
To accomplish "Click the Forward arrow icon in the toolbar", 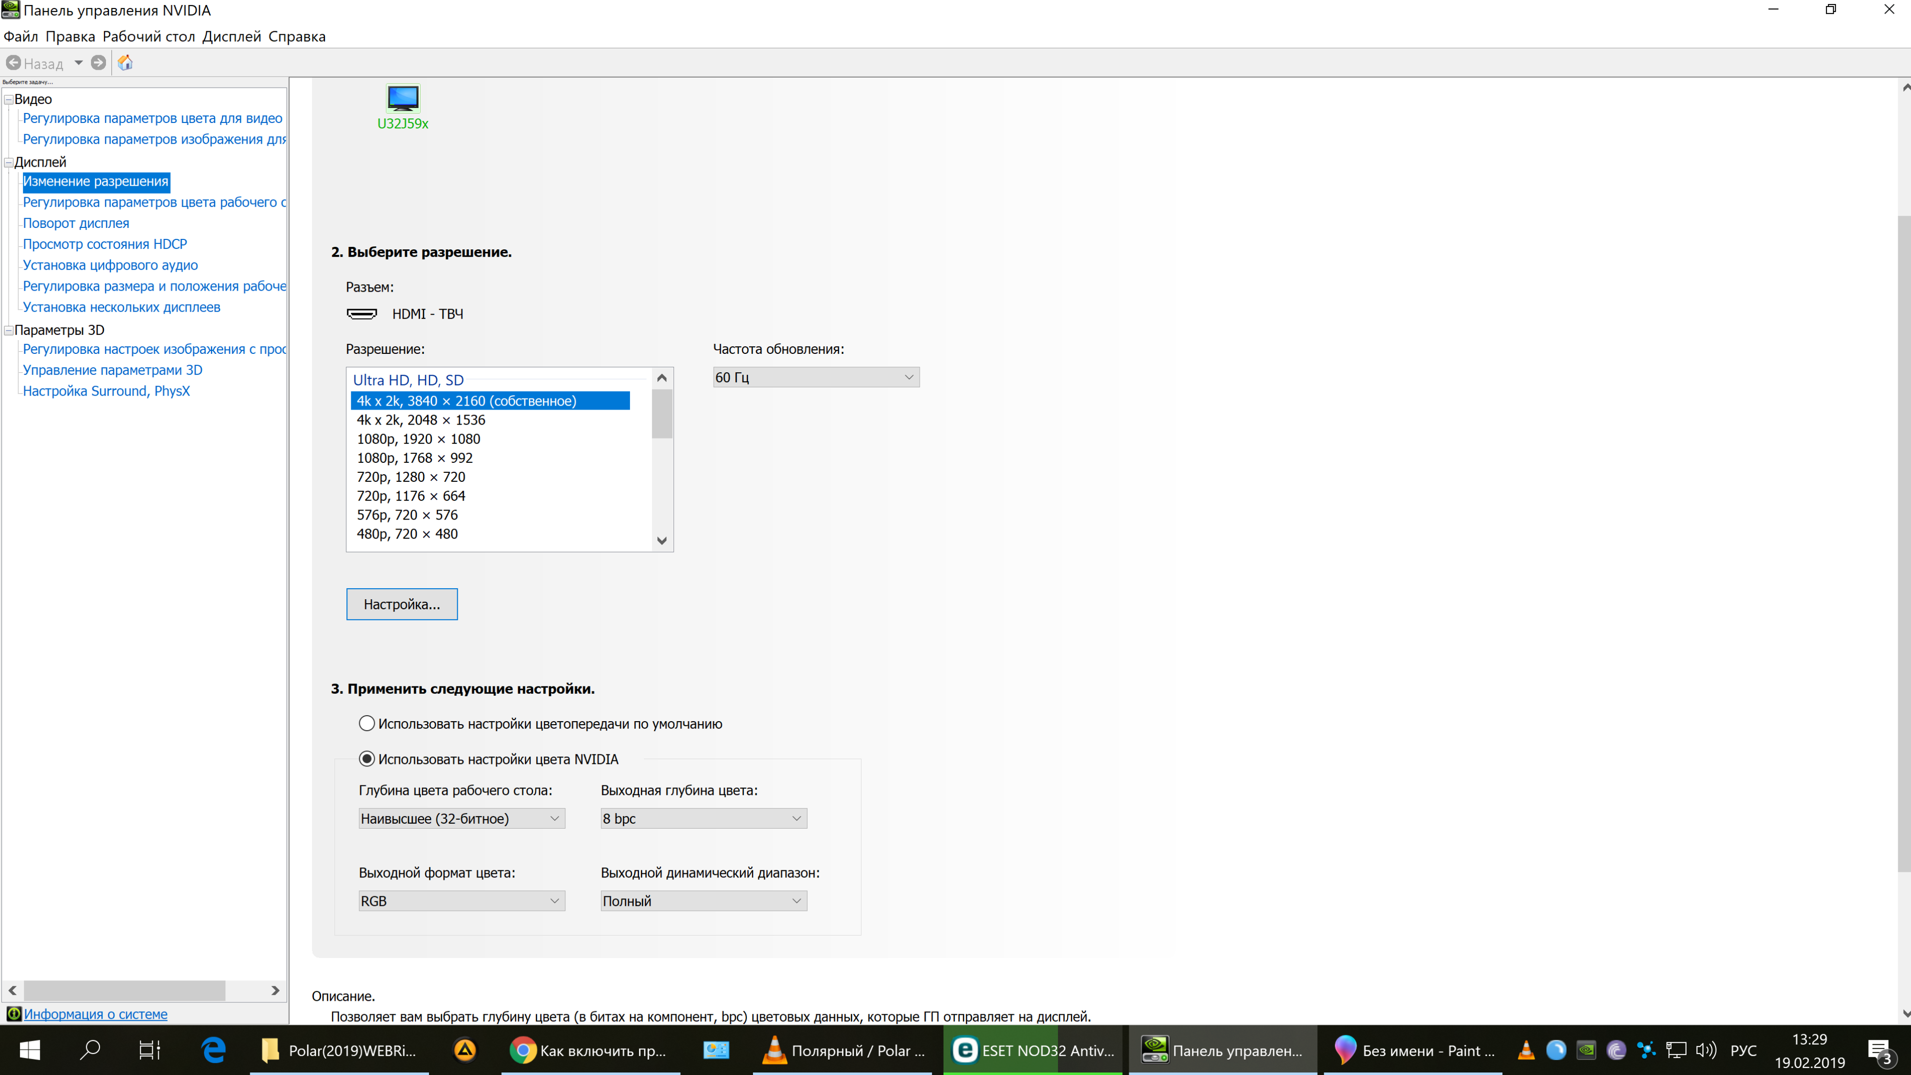I will tap(98, 63).
